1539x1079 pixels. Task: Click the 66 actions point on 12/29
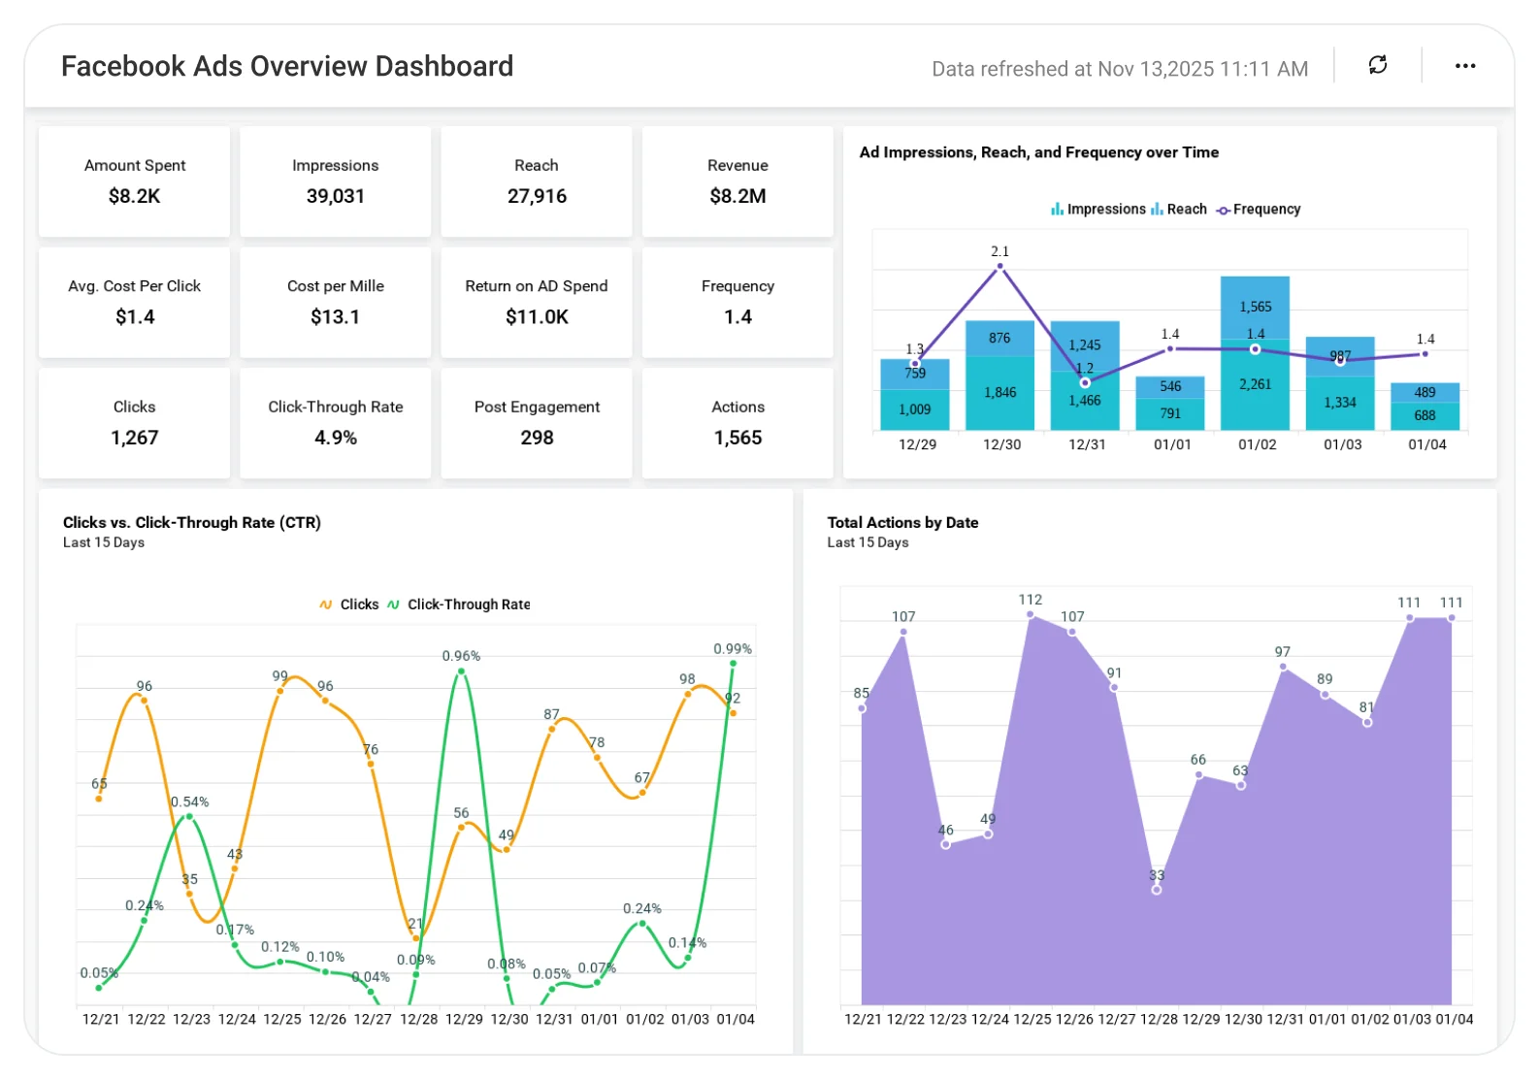[1198, 774]
